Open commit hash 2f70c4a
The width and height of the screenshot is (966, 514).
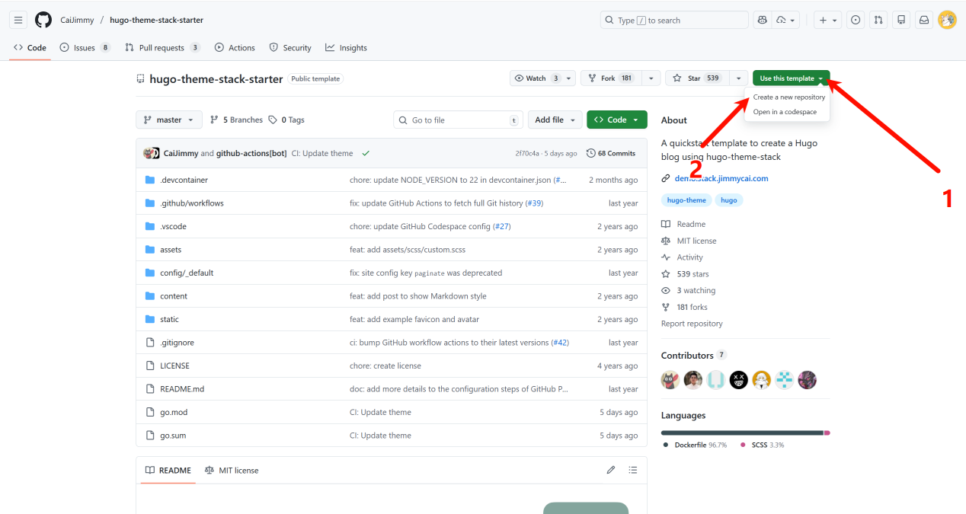click(x=527, y=153)
